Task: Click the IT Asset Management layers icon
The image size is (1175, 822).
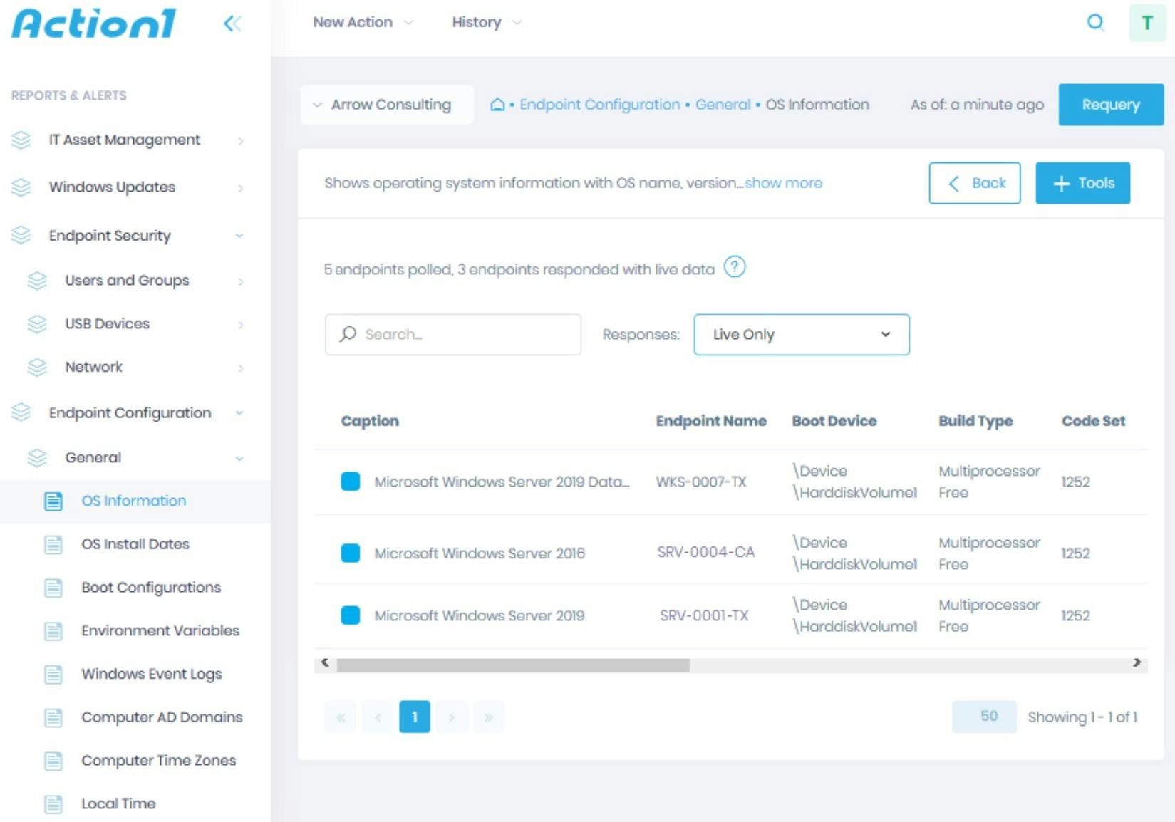Action: click(x=21, y=140)
